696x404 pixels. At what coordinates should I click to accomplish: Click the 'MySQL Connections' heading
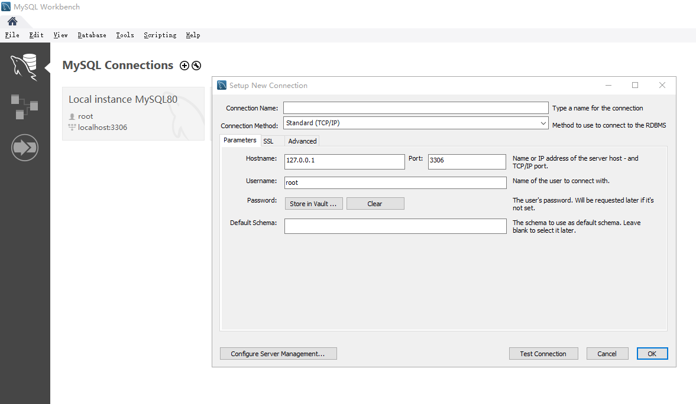pos(118,65)
